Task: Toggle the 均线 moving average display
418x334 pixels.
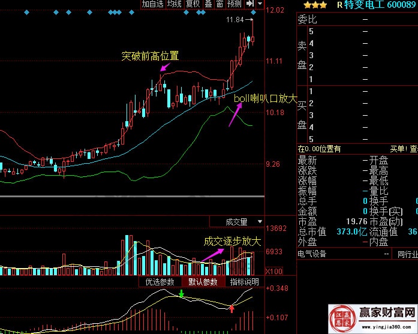Action: click(174, 4)
